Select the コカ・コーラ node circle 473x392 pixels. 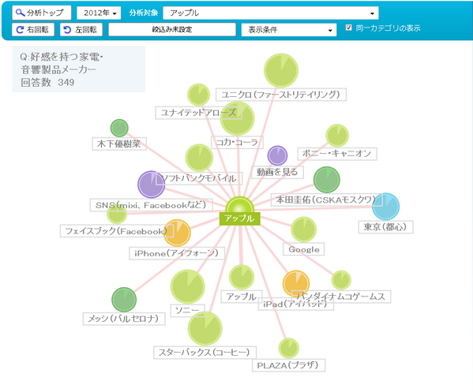[237, 119]
